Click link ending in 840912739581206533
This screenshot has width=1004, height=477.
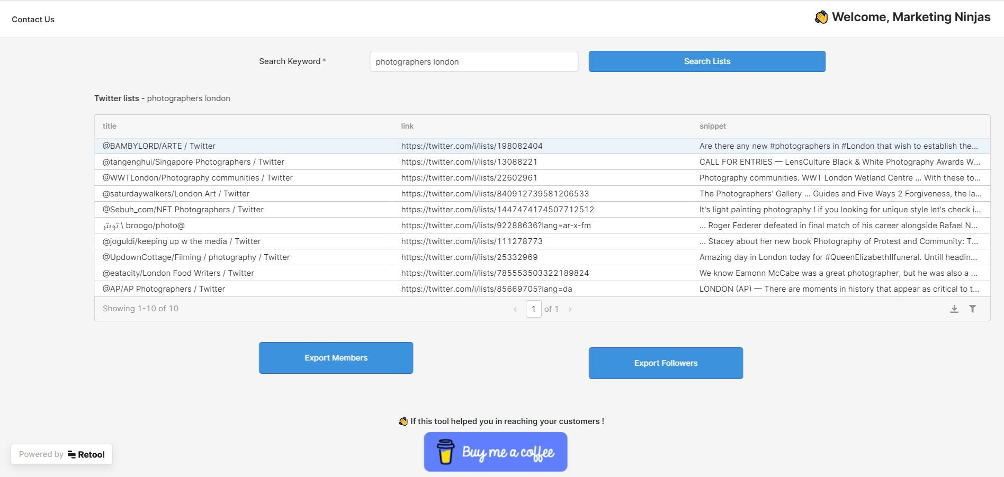pos(495,194)
